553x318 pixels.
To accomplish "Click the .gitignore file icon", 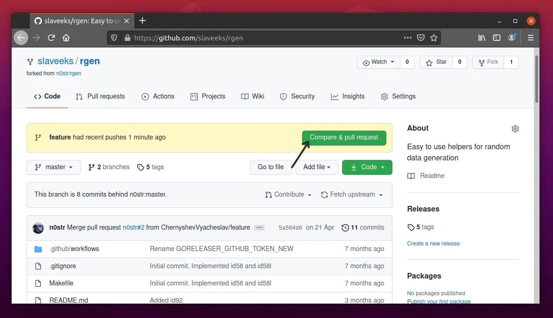I will (x=38, y=266).
